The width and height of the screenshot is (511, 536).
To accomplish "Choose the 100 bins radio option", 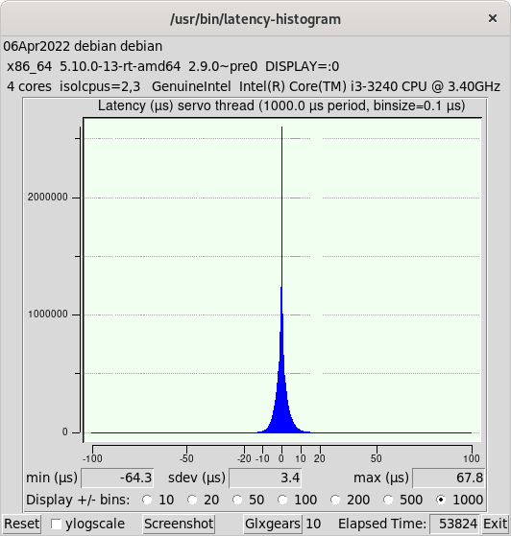I will click(282, 500).
